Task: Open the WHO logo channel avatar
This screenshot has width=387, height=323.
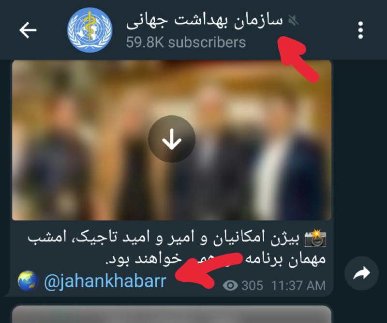Action: (x=90, y=30)
